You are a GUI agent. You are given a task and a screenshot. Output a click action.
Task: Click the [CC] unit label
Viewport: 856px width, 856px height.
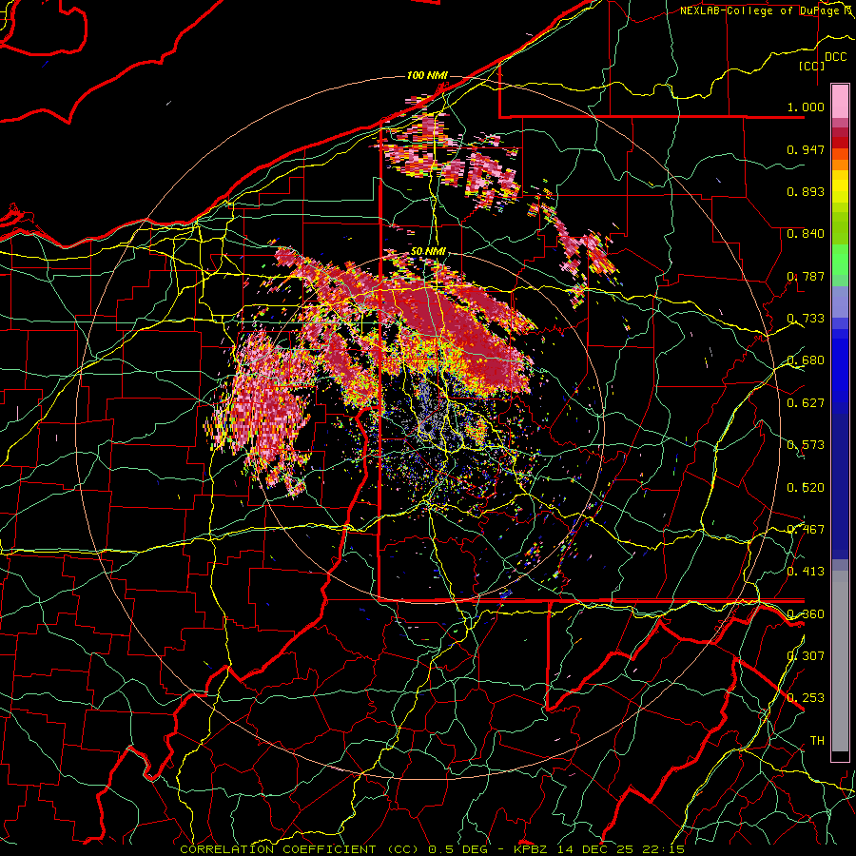(x=812, y=66)
